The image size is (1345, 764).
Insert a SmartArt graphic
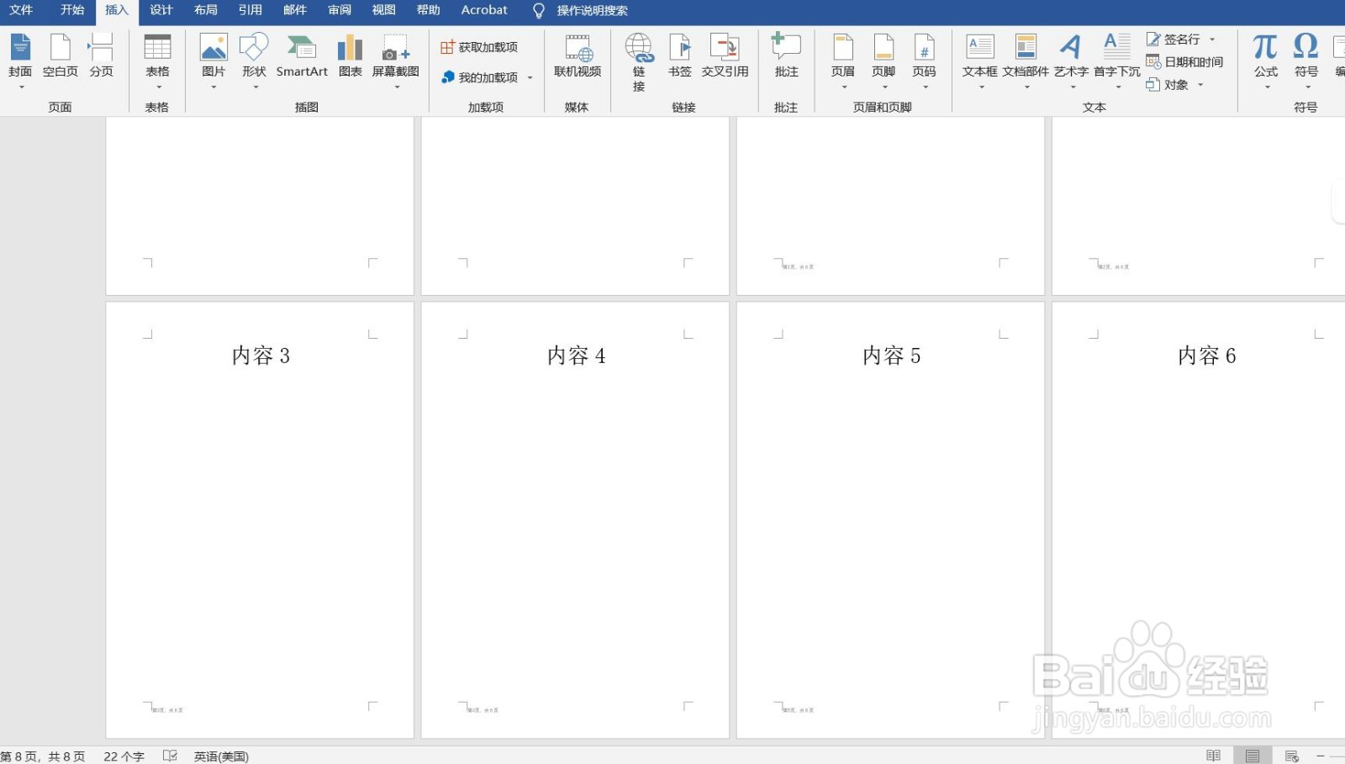pyautogui.click(x=302, y=55)
